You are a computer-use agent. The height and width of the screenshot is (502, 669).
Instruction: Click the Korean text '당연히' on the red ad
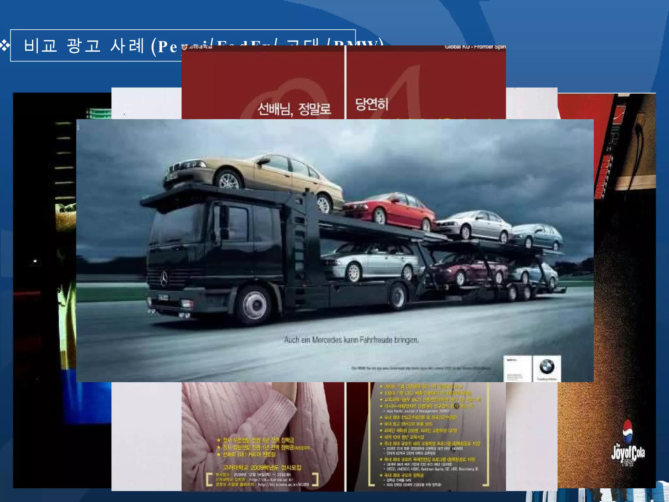point(372,104)
